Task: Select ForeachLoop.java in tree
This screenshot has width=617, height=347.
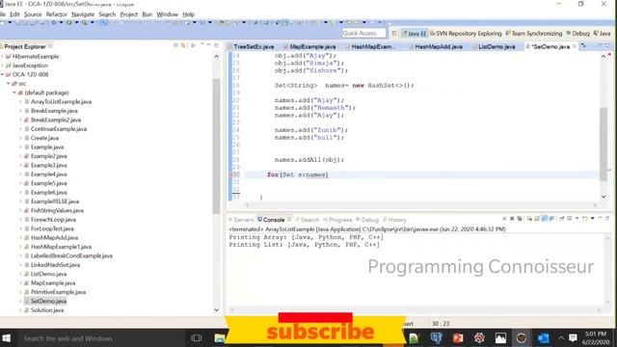Action: [53, 220]
